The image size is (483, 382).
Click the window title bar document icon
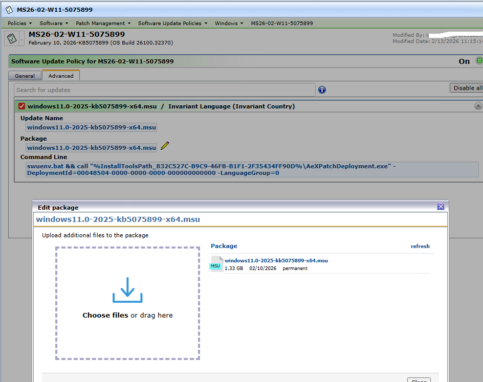pos(9,10)
